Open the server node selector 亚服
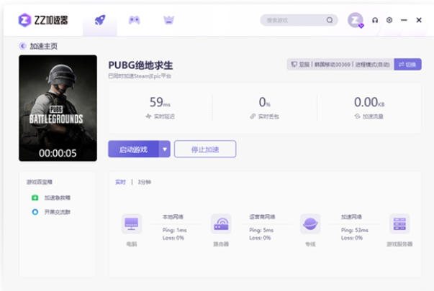The width and height of the screenshot is (434, 291). click(340, 65)
